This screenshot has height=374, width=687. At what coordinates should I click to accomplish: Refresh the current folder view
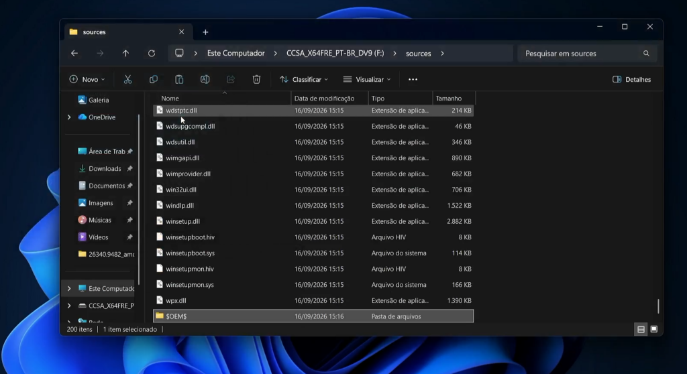pos(152,54)
